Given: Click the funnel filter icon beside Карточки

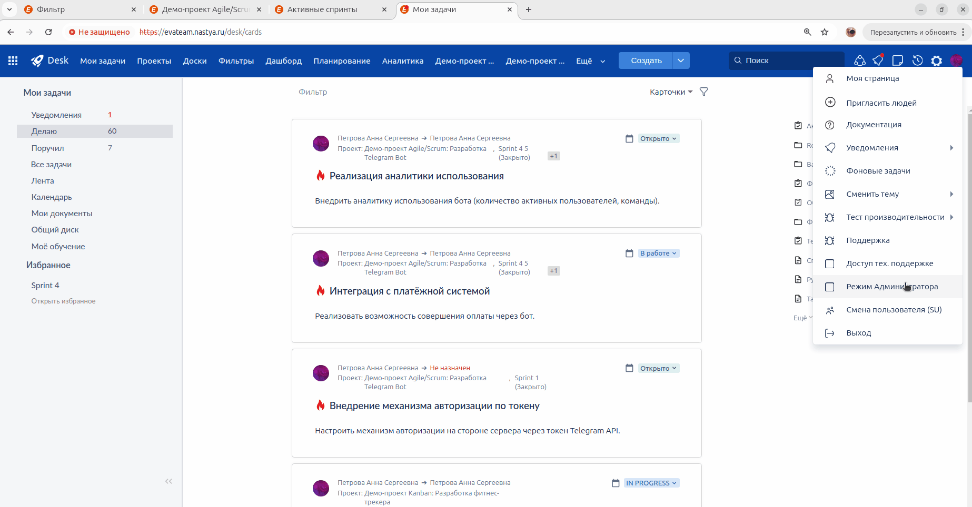Looking at the screenshot, I should (x=703, y=92).
